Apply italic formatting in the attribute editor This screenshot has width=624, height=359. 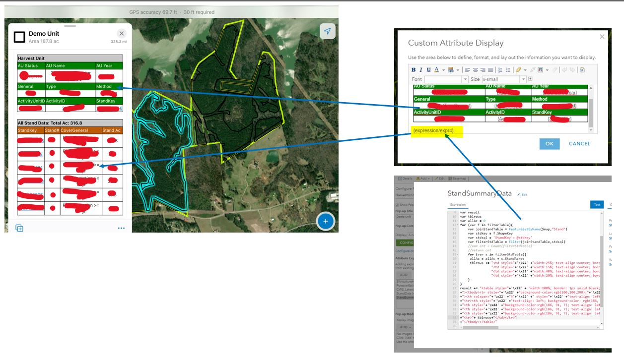click(421, 70)
